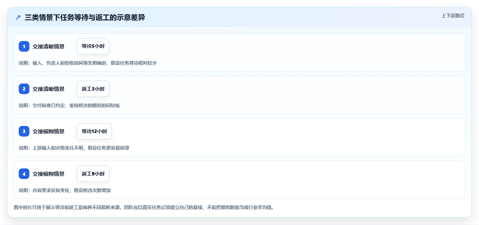
Task: Click the arrow icon beside the card title
Action: [x=18, y=18]
